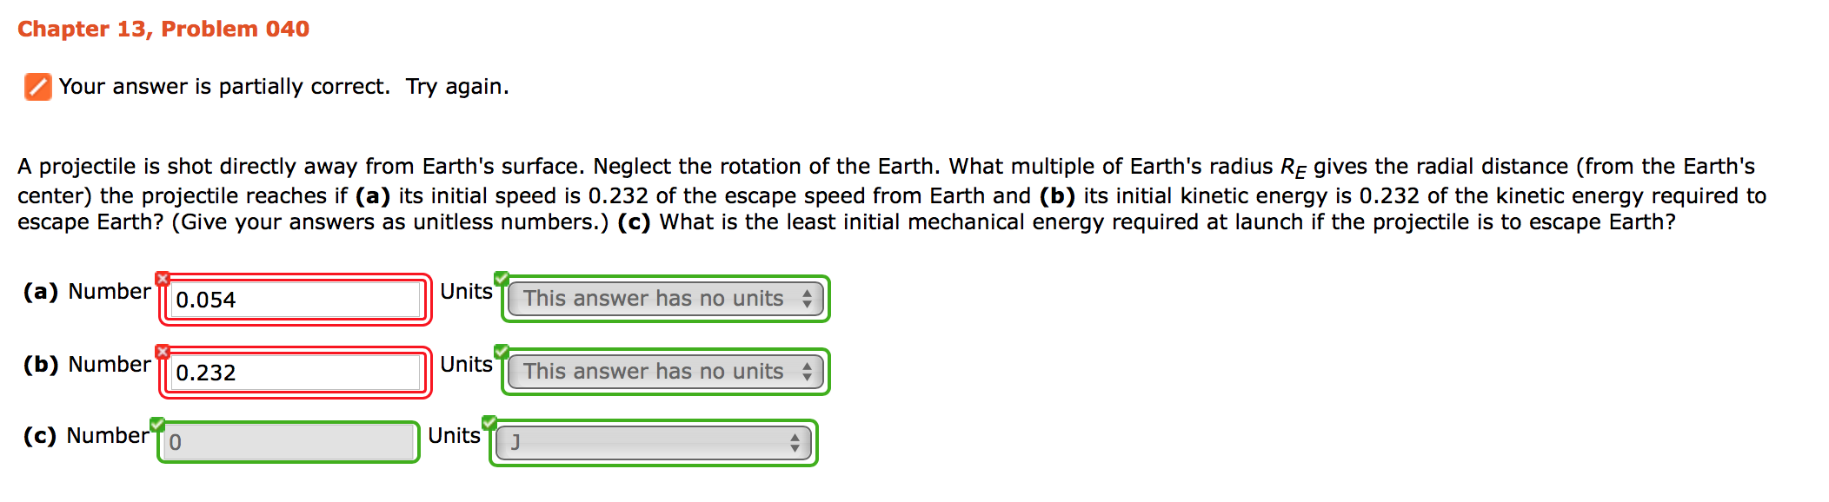Expand the part (b) units dropdown
This screenshot has height=502, width=1829.
click(666, 372)
